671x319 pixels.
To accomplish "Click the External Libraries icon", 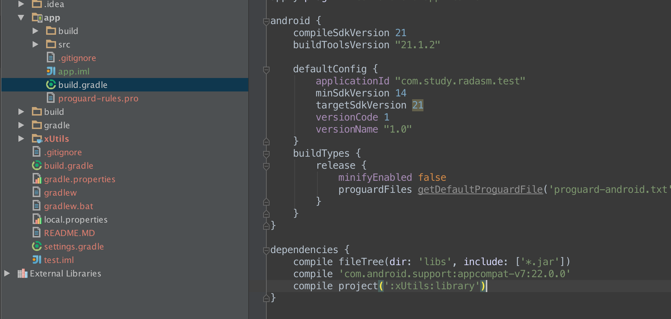I will pyautogui.click(x=23, y=273).
